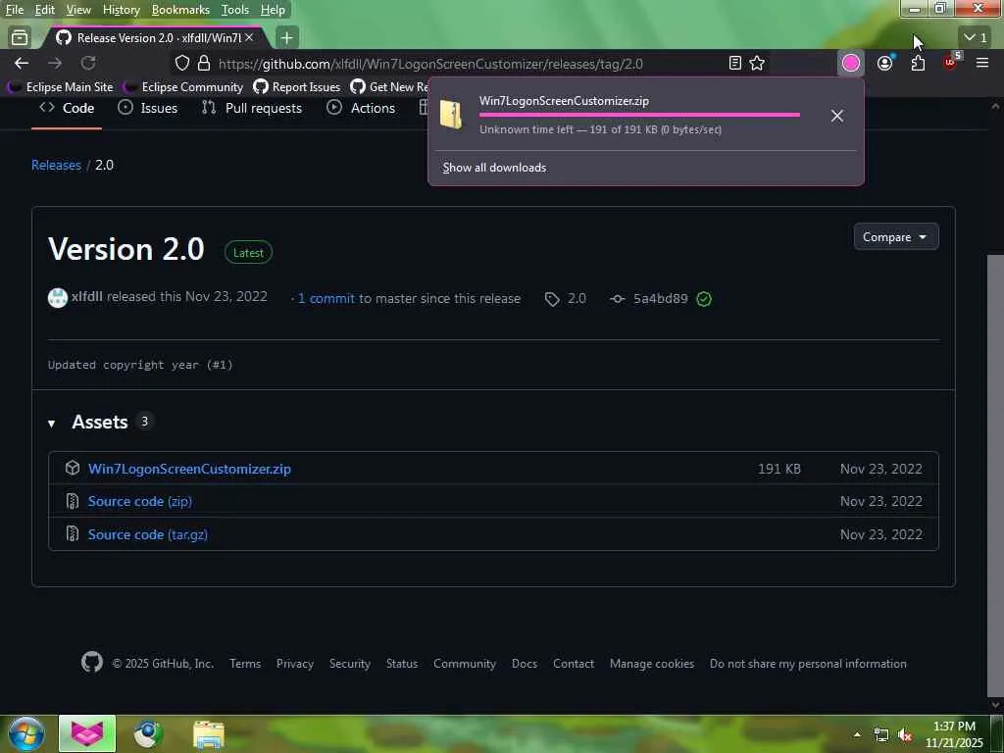
Task: Open the File Explorer taskbar icon
Action: point(209,734)
